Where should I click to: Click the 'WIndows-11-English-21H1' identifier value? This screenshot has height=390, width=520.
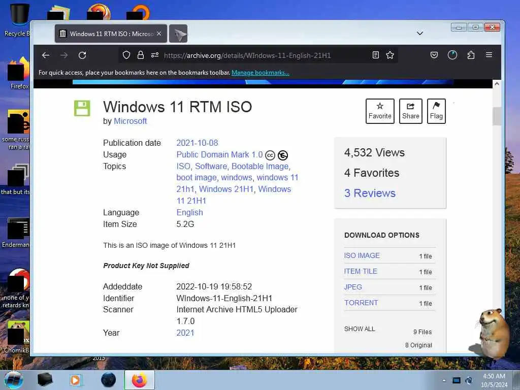coord(224,298)
